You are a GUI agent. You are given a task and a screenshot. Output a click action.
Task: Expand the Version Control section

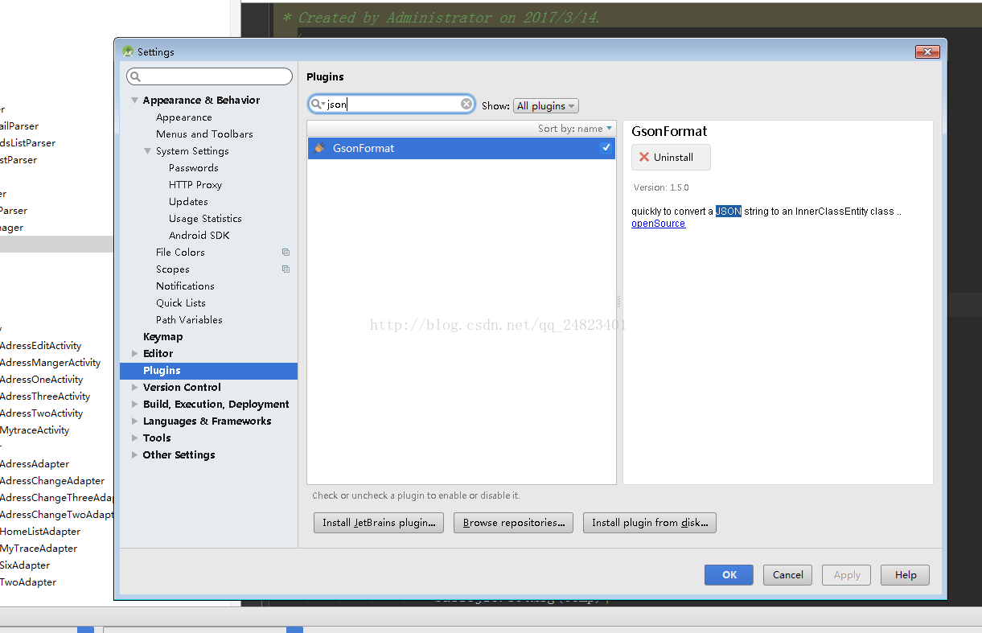(135, 388)
